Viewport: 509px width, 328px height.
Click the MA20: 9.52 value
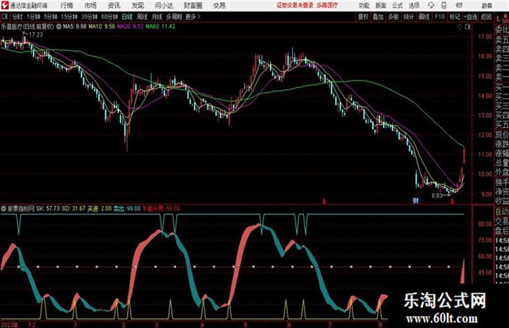coord(130,26)
